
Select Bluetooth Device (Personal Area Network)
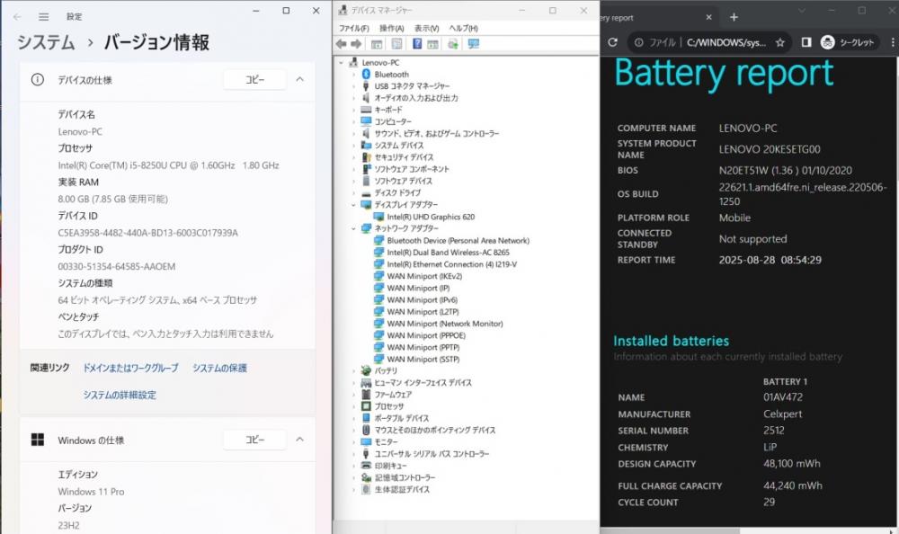458,240
